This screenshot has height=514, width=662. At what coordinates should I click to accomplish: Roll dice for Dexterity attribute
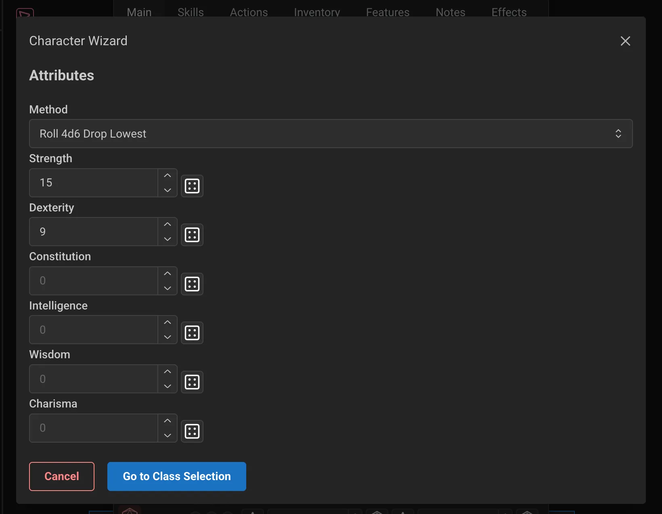pyautogui.click(x=192, y=234)
